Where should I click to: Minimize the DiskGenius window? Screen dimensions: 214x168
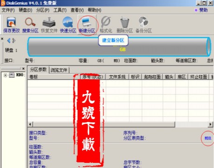click(199, 3)
